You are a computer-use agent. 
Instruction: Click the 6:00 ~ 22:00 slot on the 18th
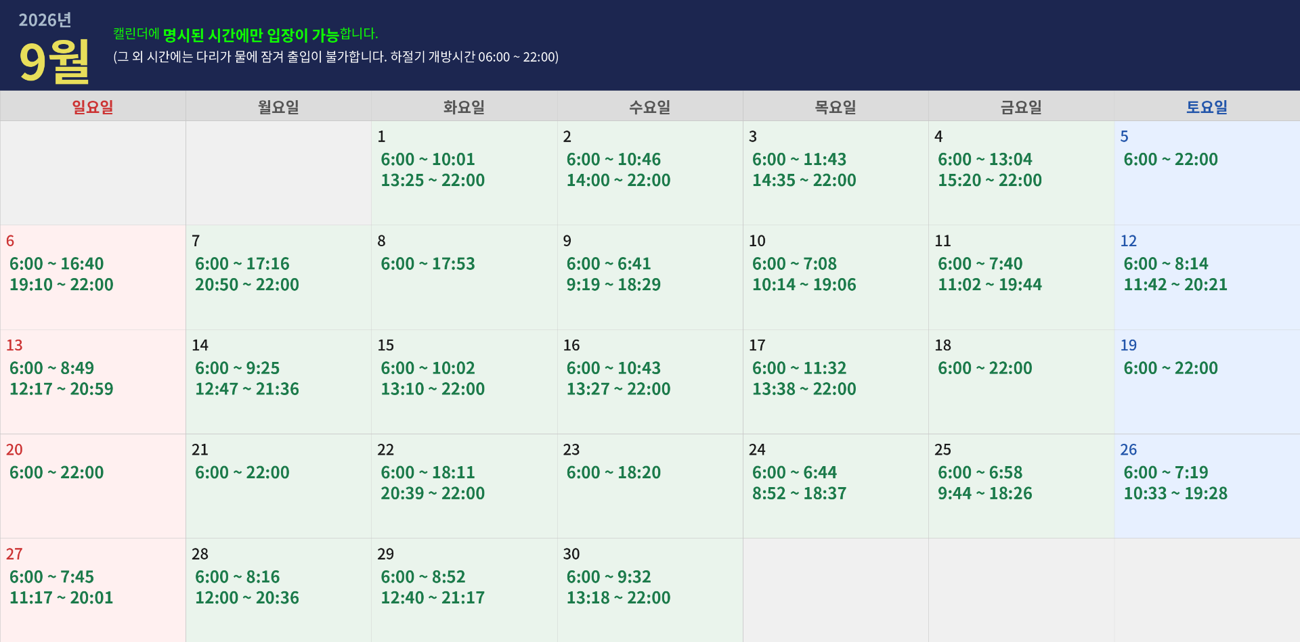click(x=985, y=369)
